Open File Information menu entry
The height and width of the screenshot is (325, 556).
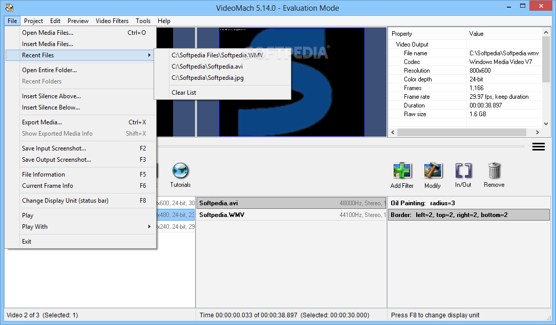(x=80, y=175)
